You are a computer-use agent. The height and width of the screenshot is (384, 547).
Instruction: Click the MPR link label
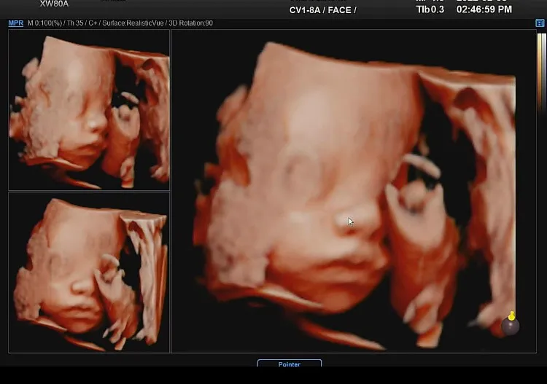tap(16, 23)
